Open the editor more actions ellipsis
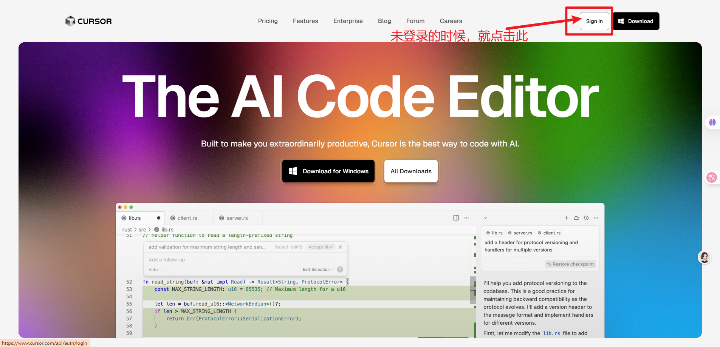720x347 pixels. 466,218
